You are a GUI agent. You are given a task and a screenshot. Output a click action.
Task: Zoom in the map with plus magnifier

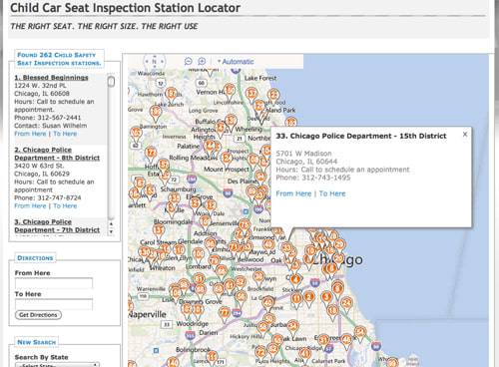tap(202, 61)
